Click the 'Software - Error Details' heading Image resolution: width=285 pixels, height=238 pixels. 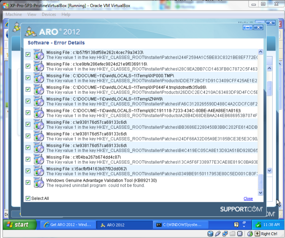point(56,43)
